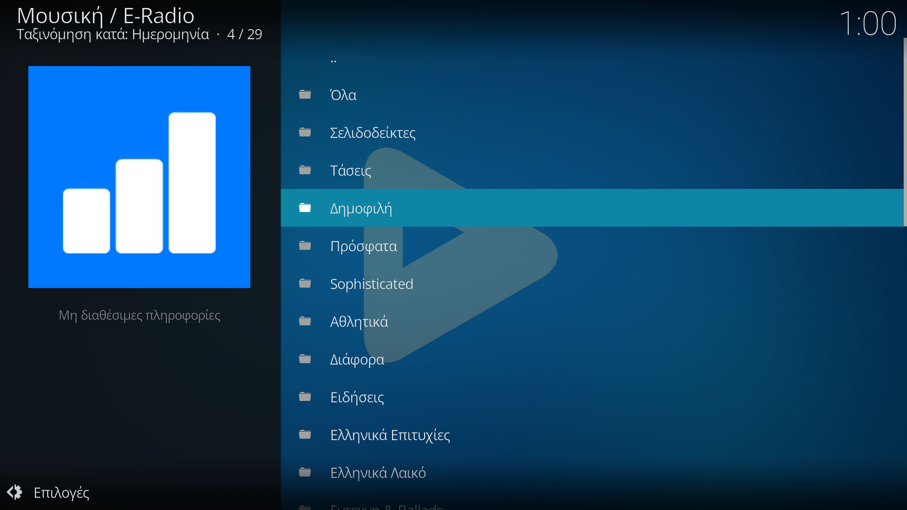Click the Μουσική / E-Radio header title

coord(105,16)
